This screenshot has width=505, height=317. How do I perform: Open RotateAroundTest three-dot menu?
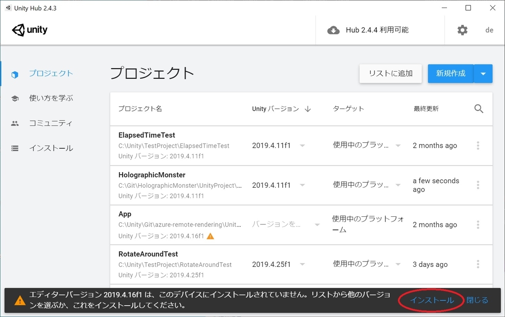[478, 264]
